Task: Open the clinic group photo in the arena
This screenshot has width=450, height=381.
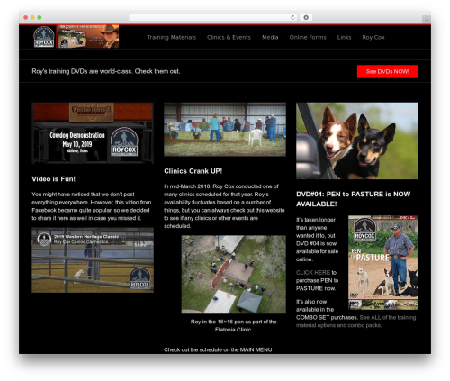Action: (x=225, y=130)
